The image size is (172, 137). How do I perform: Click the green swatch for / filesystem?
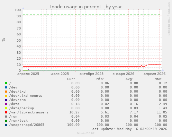pyautogui.click(x=6, y=83)
